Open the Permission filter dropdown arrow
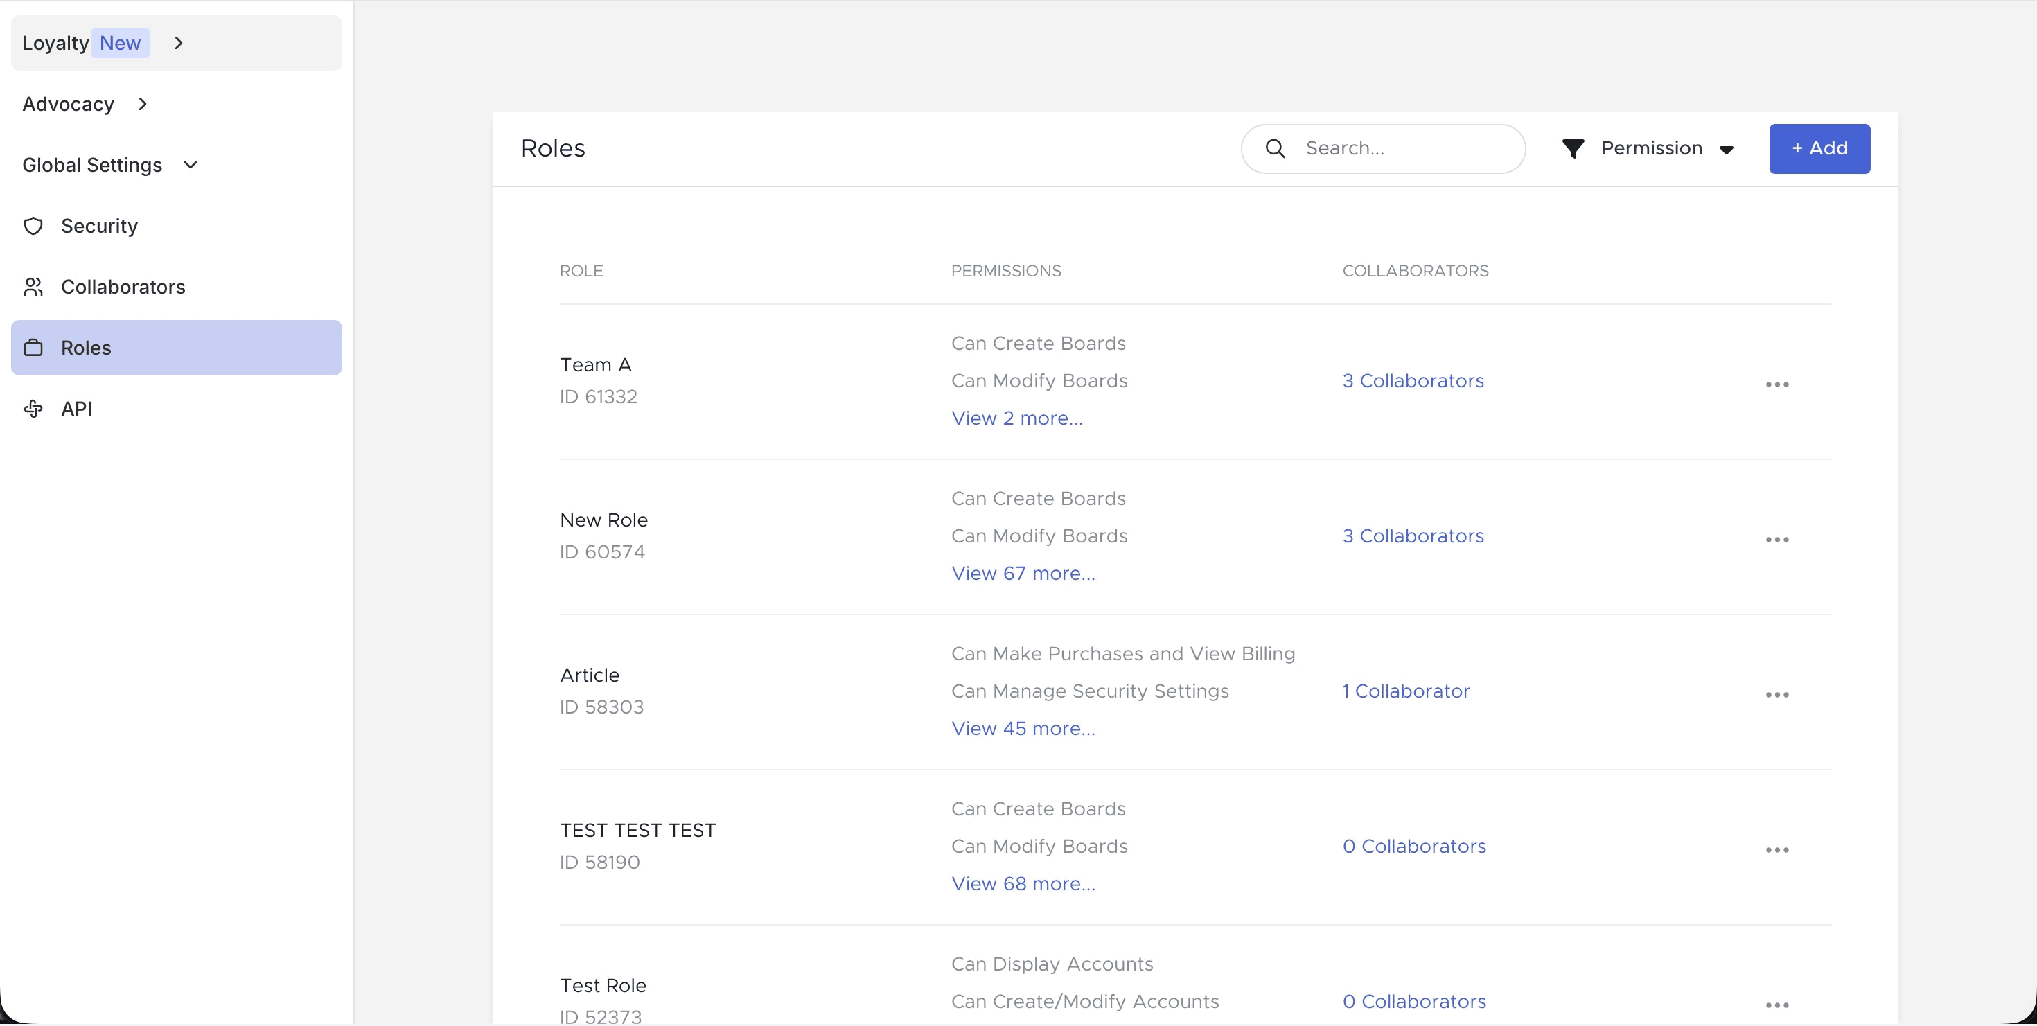Image resolution: width=2037 pixels, height=1026 pixels. pyautogui.click(x=1726, y=150)
